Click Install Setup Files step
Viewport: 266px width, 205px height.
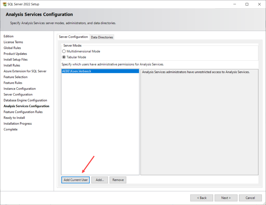point(15,59)
